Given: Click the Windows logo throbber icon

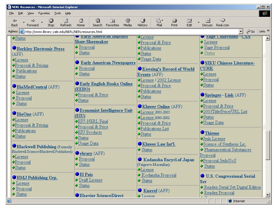Looking at the screenshot, I should 265,14.
